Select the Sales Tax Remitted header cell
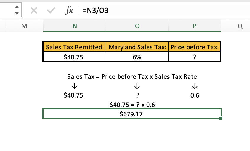Image resolution: width=250 pixels, height=151 pixels. pos(74,47)
